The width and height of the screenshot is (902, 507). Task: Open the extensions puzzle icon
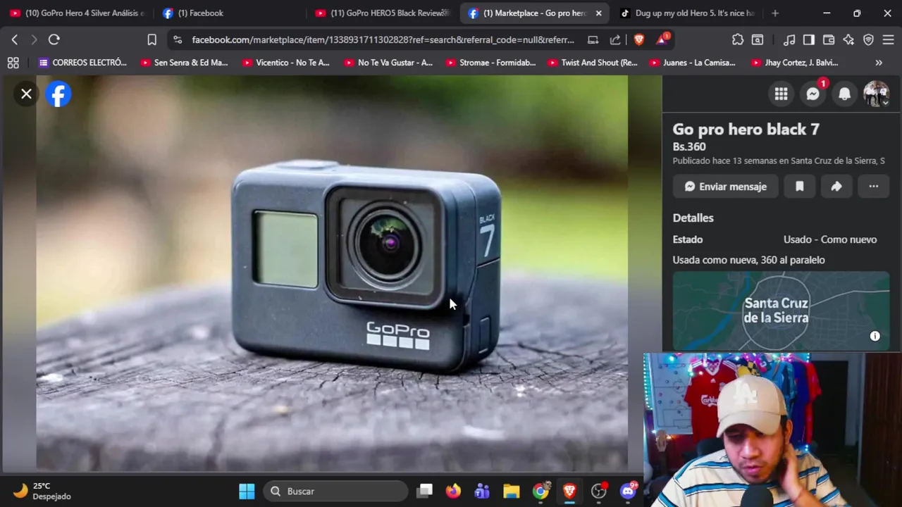pyautogui.click(x=738, y=40)
